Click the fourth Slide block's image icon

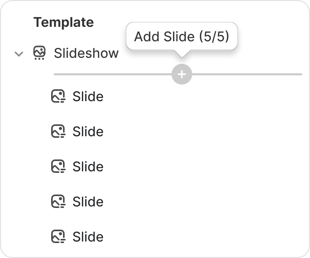58,202
